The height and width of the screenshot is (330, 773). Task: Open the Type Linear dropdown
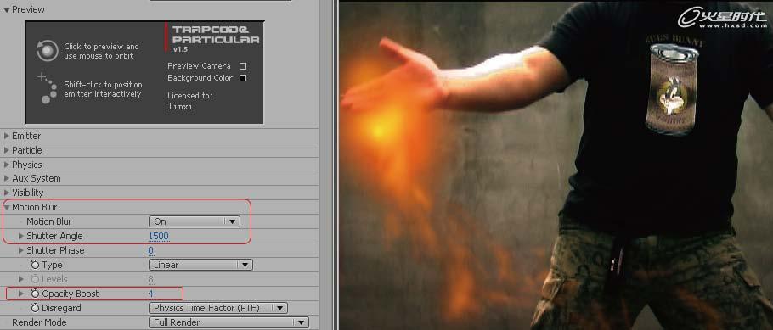coord(200,265)
